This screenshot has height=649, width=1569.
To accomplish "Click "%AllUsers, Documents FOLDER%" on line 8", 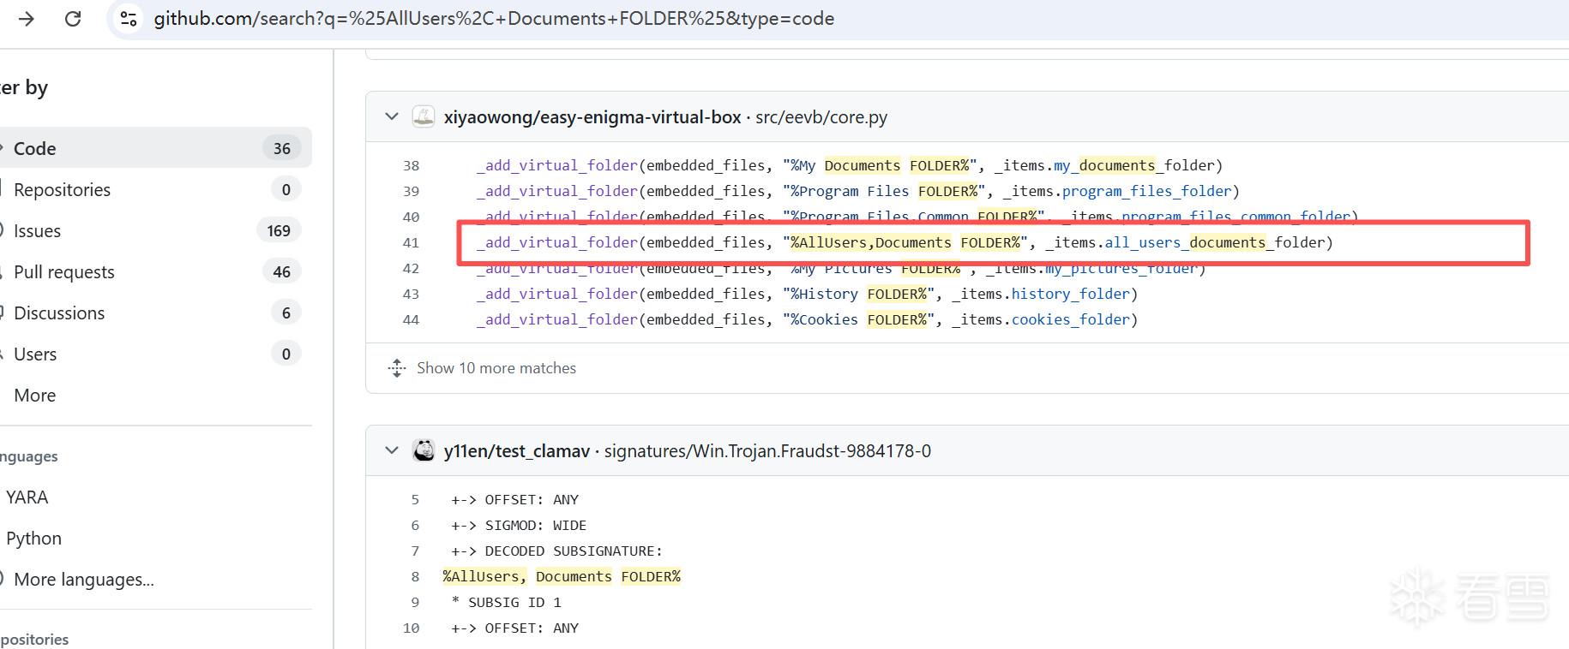I will 562,576.
